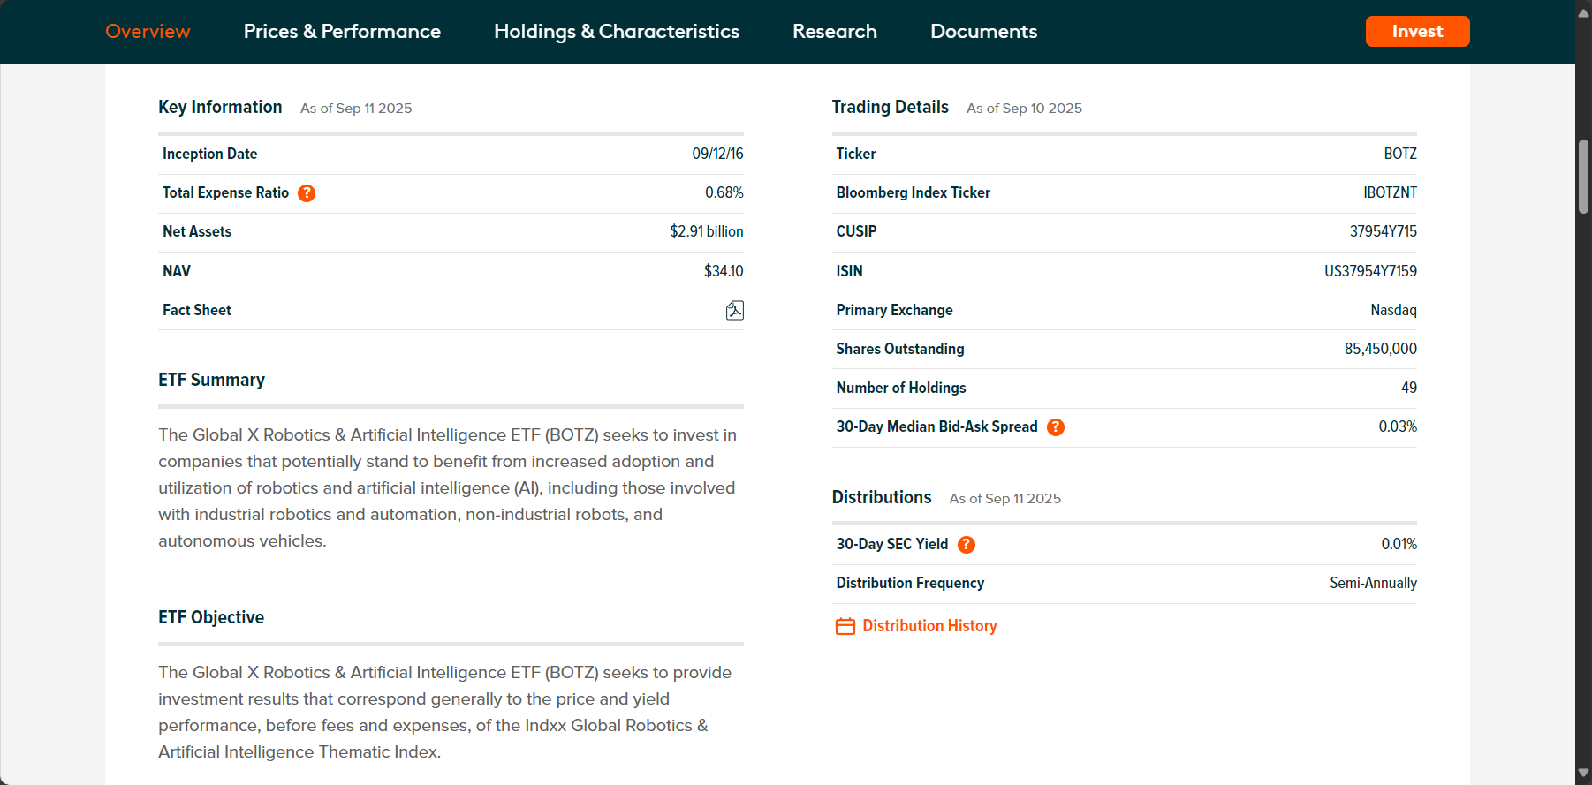Click the Net Assets label
The image size is (1592, 785).
197,231
